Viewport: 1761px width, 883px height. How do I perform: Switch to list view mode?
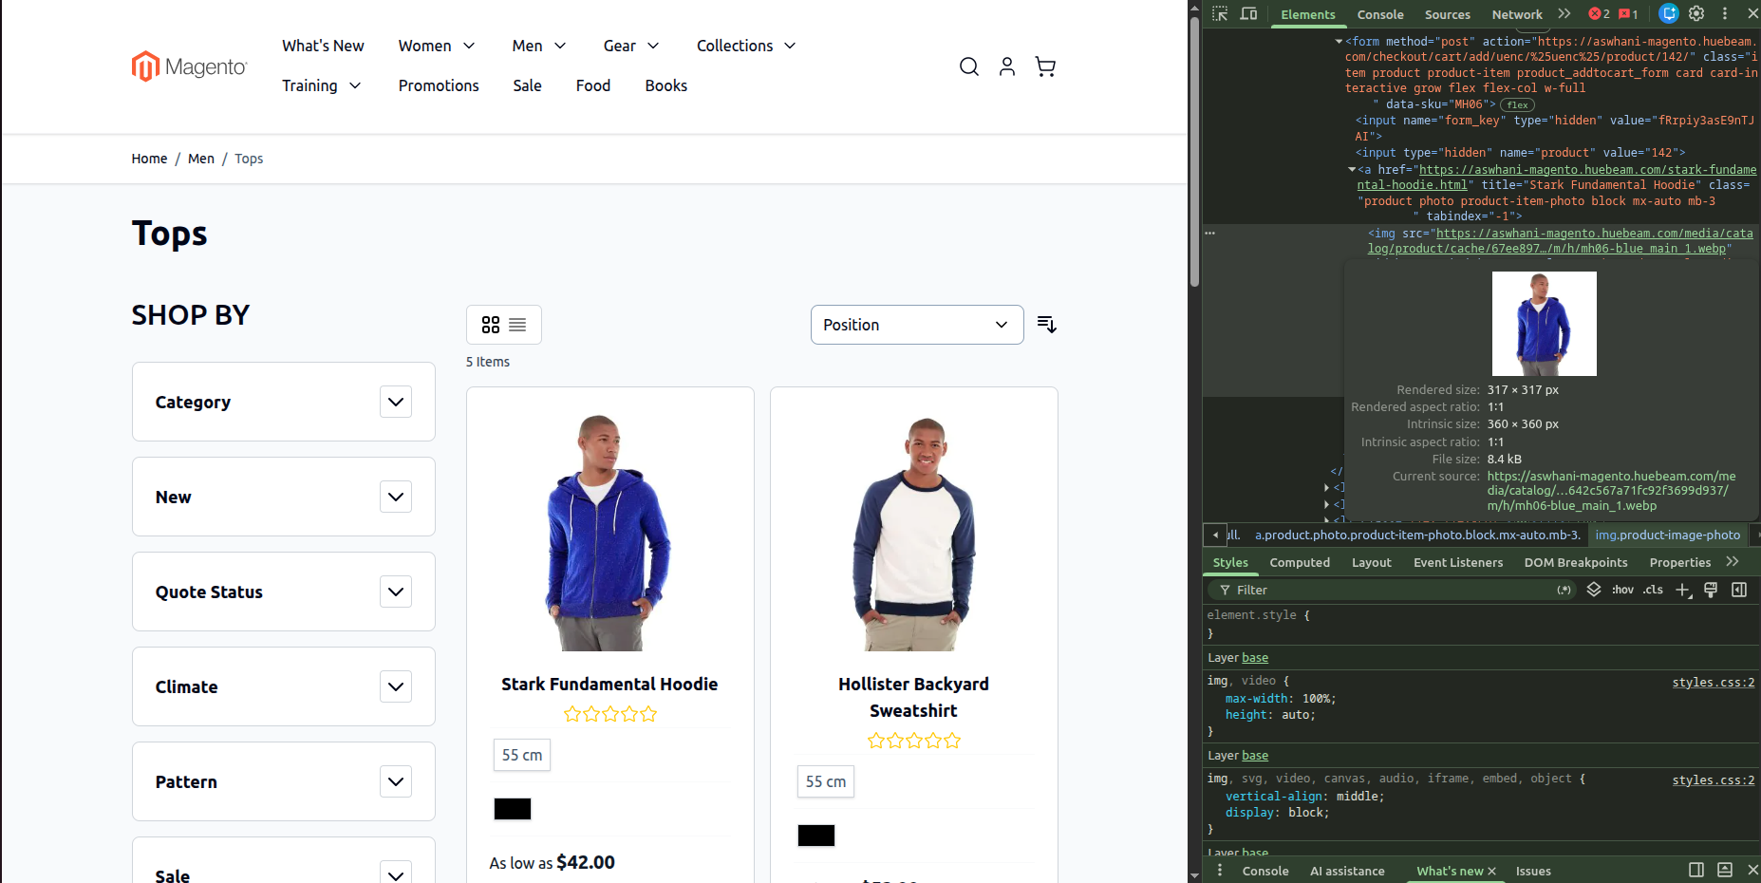517,325
